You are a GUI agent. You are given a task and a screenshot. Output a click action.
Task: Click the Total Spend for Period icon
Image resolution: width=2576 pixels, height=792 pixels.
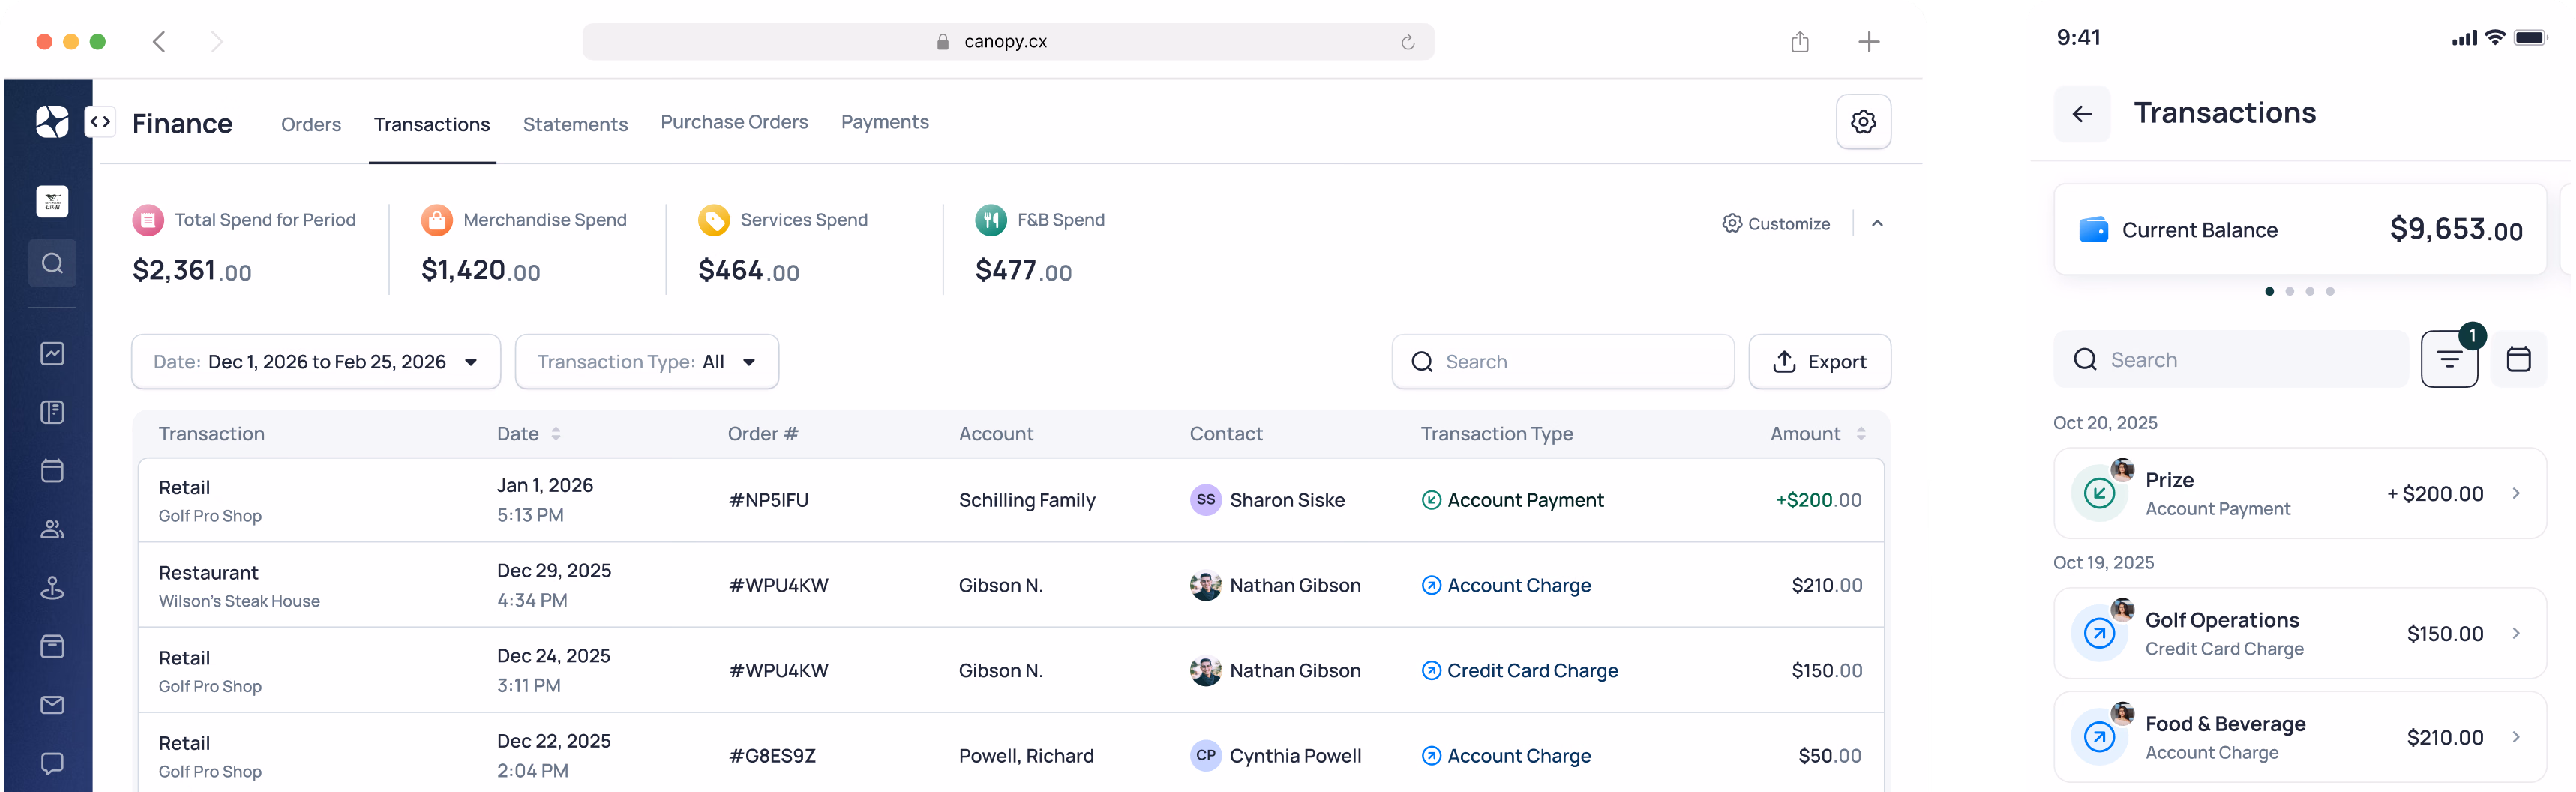(x=148, y=220)
